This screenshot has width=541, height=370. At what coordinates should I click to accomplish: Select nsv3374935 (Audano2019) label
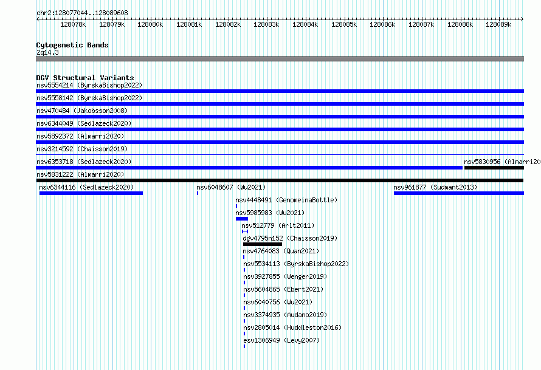coord(285,315)
